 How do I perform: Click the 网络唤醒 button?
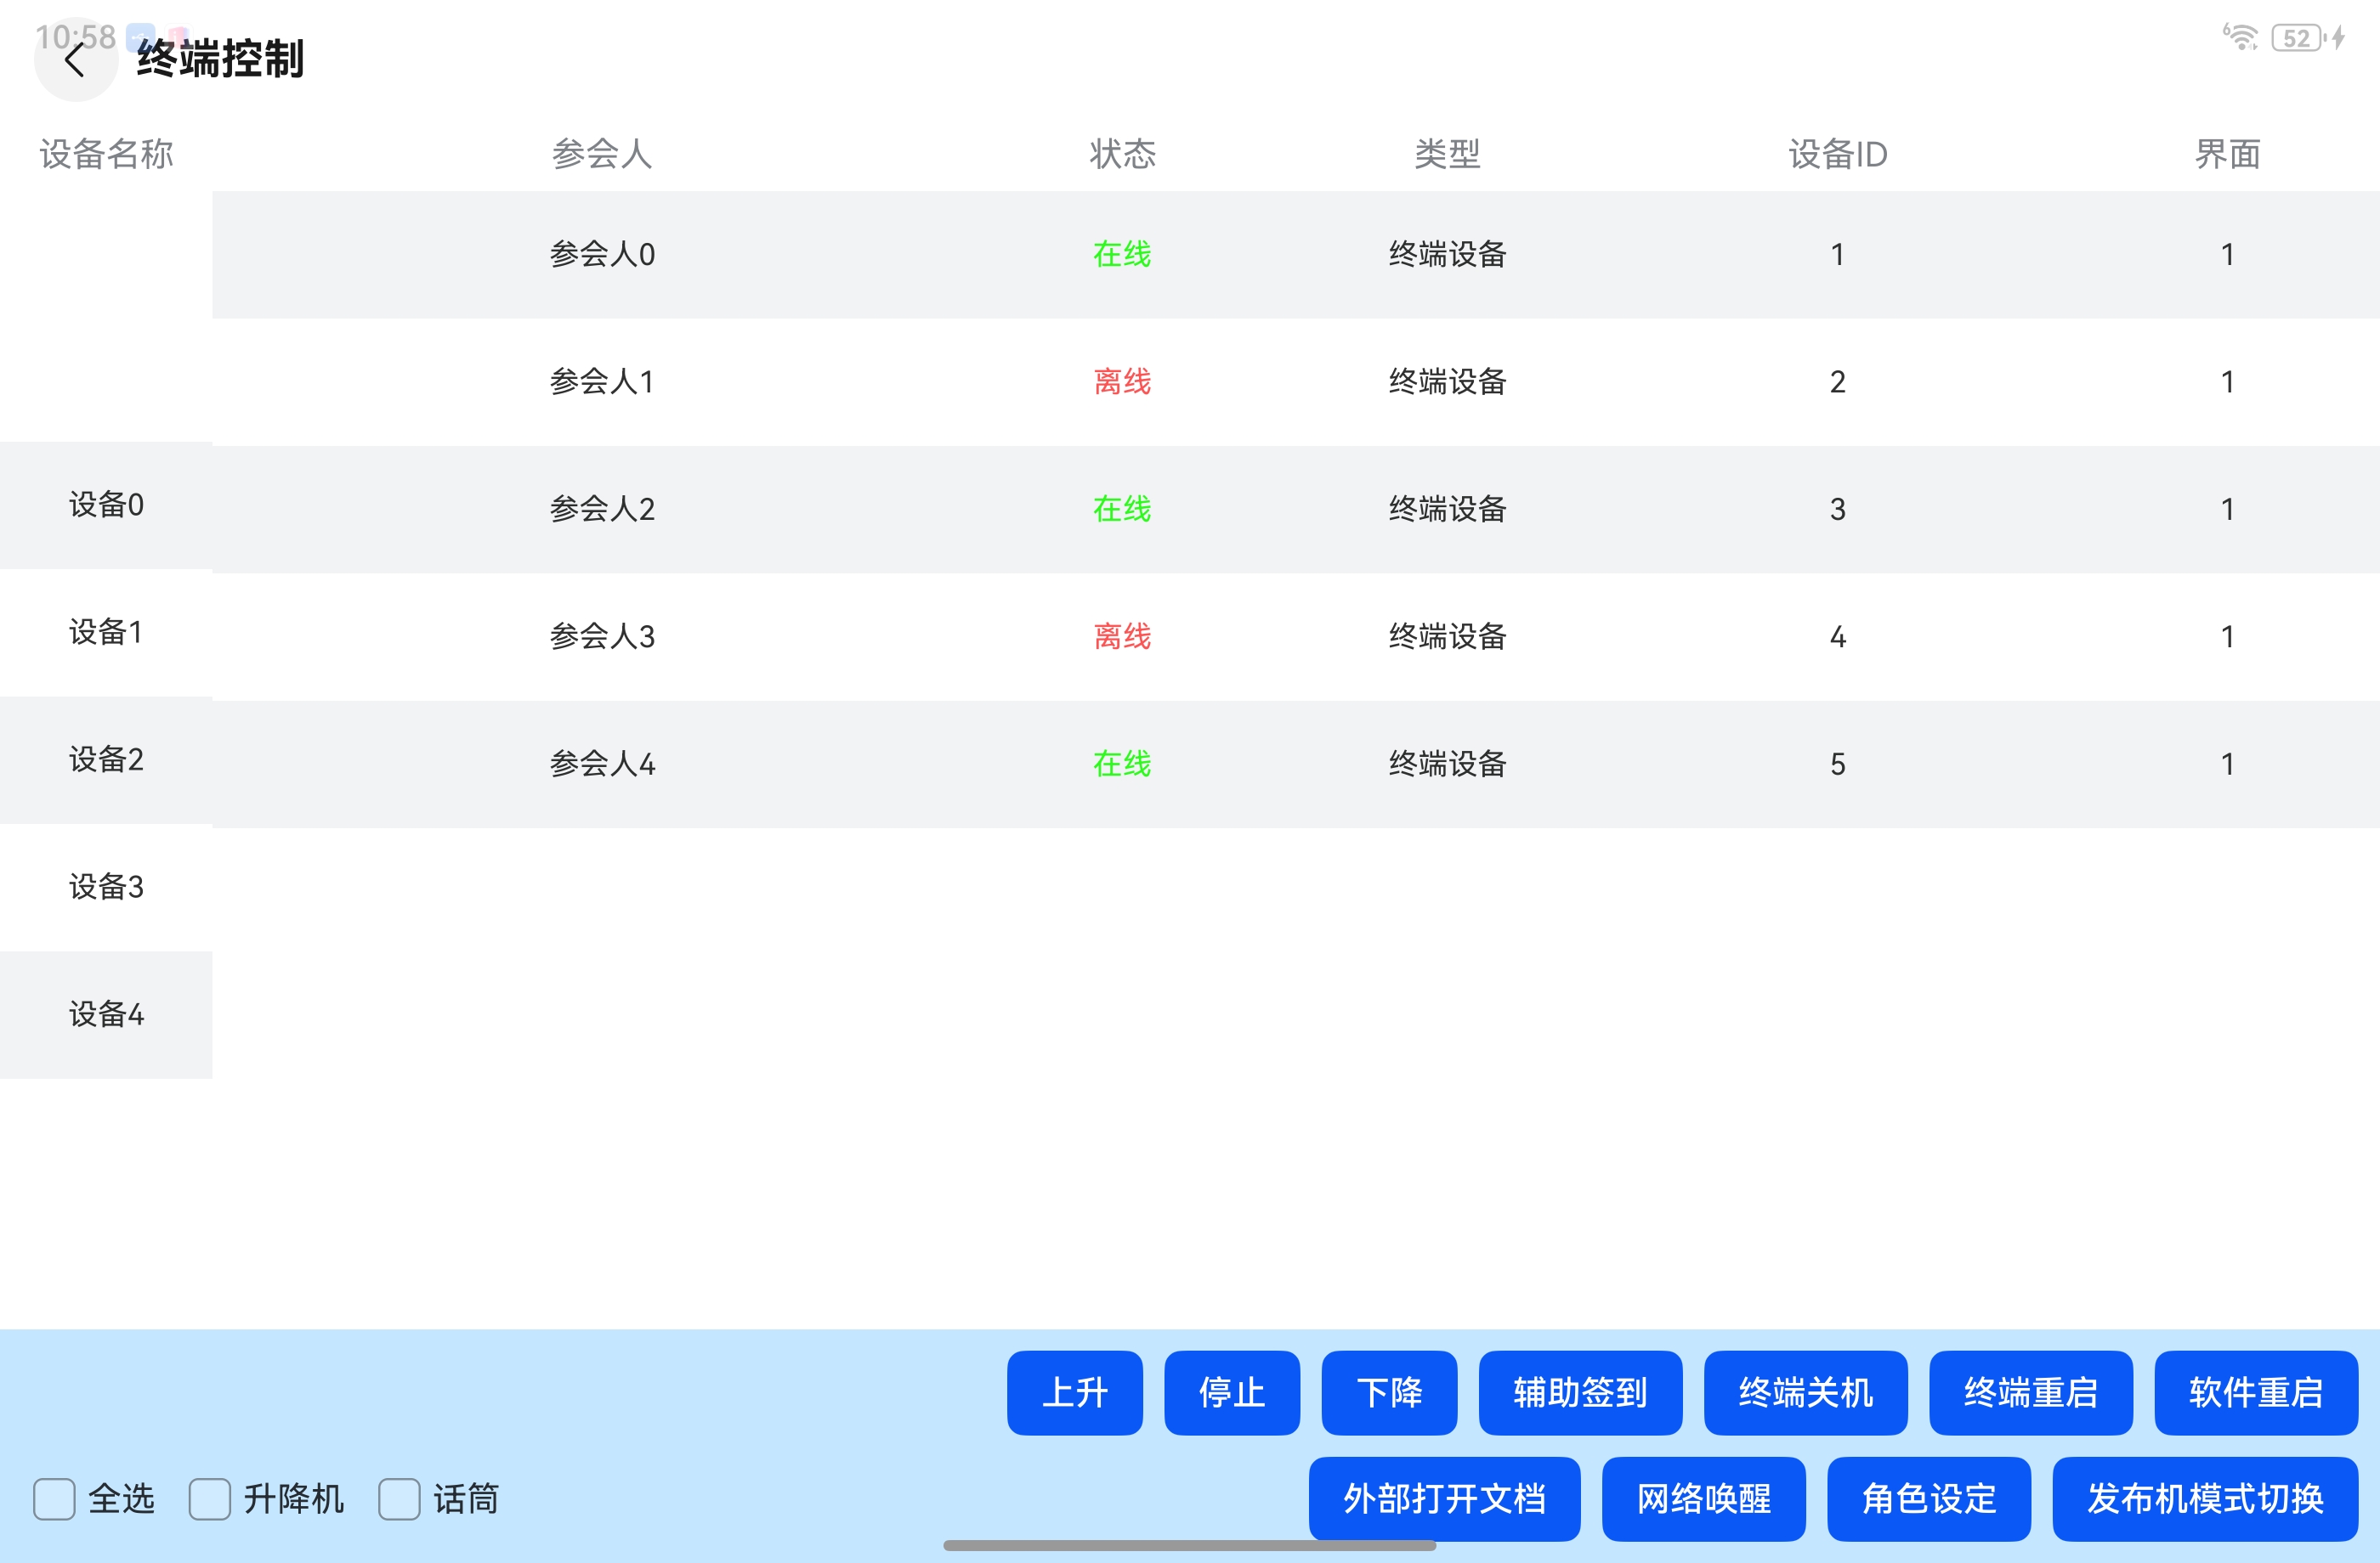tap(1703, 1498)
